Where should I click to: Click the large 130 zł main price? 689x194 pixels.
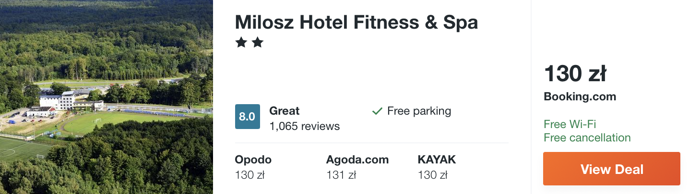point(575,74)
